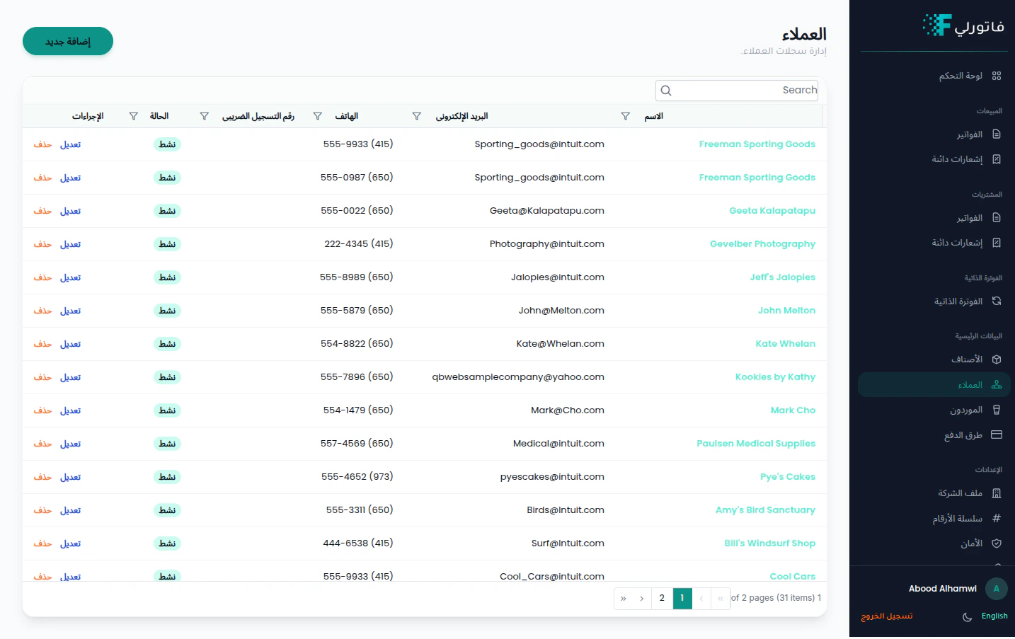Viewport: 1015px width, 639px height.
Task: Open Gevelber Photography customer link
Action: click(762, 244)
